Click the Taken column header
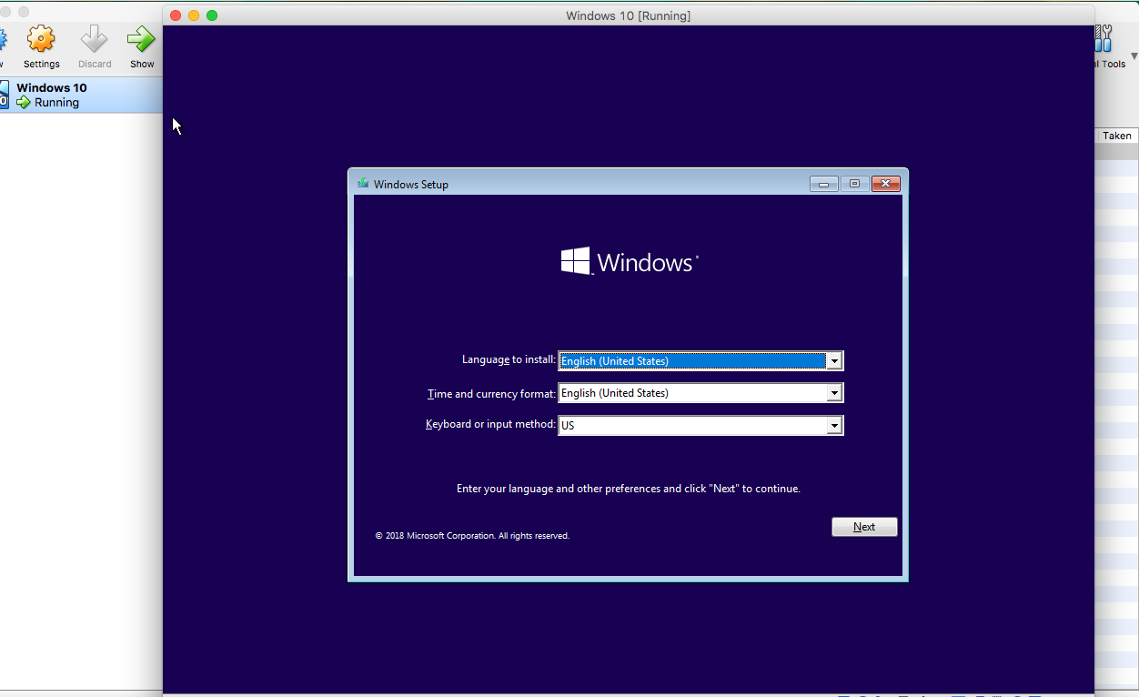The height and width of the screenshot is (697, 1139). point(1116,135)
